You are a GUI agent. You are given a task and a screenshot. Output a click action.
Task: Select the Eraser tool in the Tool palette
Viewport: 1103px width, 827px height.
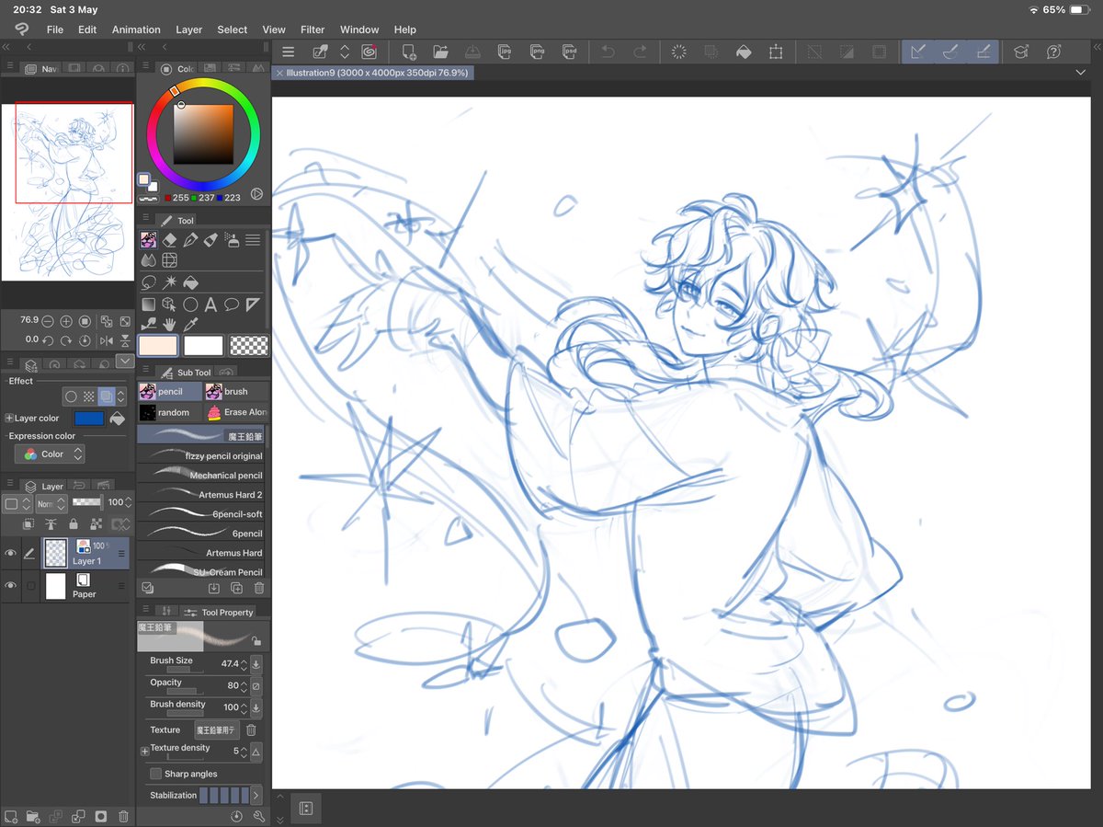pyautogui.click(x=169, y=240)
